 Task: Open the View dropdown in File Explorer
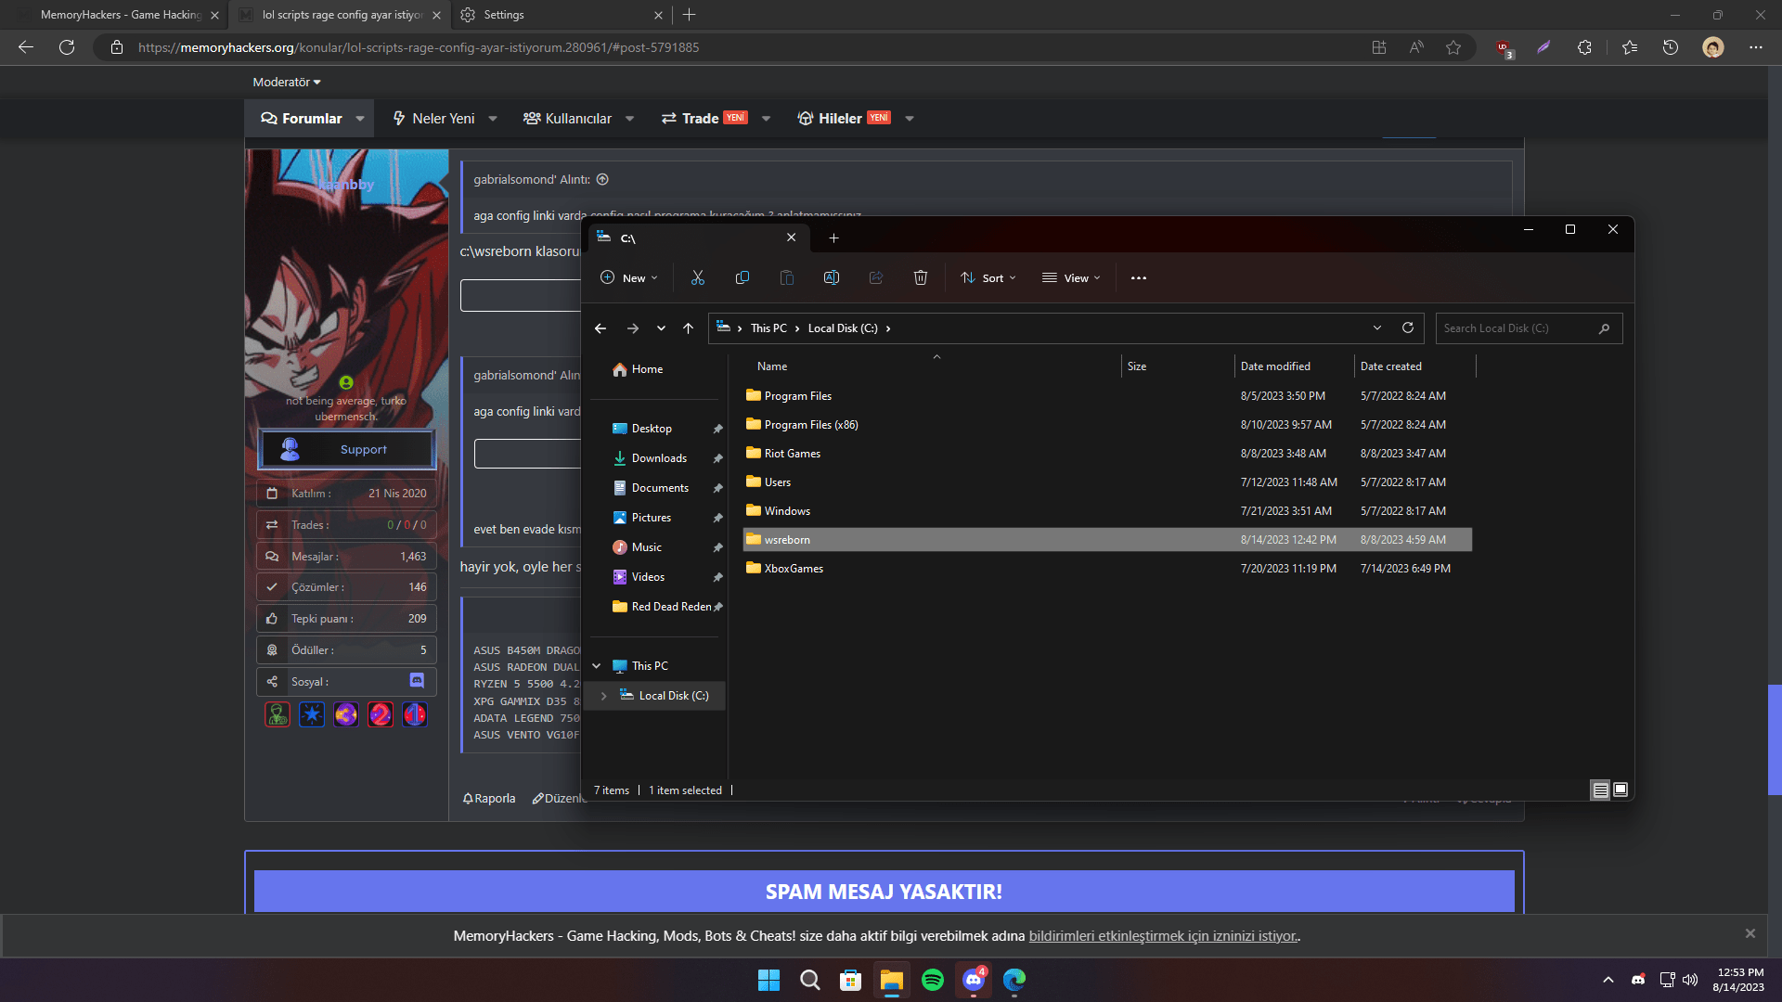click(x=1071, y=277)
